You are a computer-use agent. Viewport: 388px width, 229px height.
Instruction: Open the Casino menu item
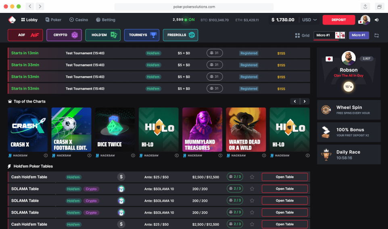click(x=78, y=20)
